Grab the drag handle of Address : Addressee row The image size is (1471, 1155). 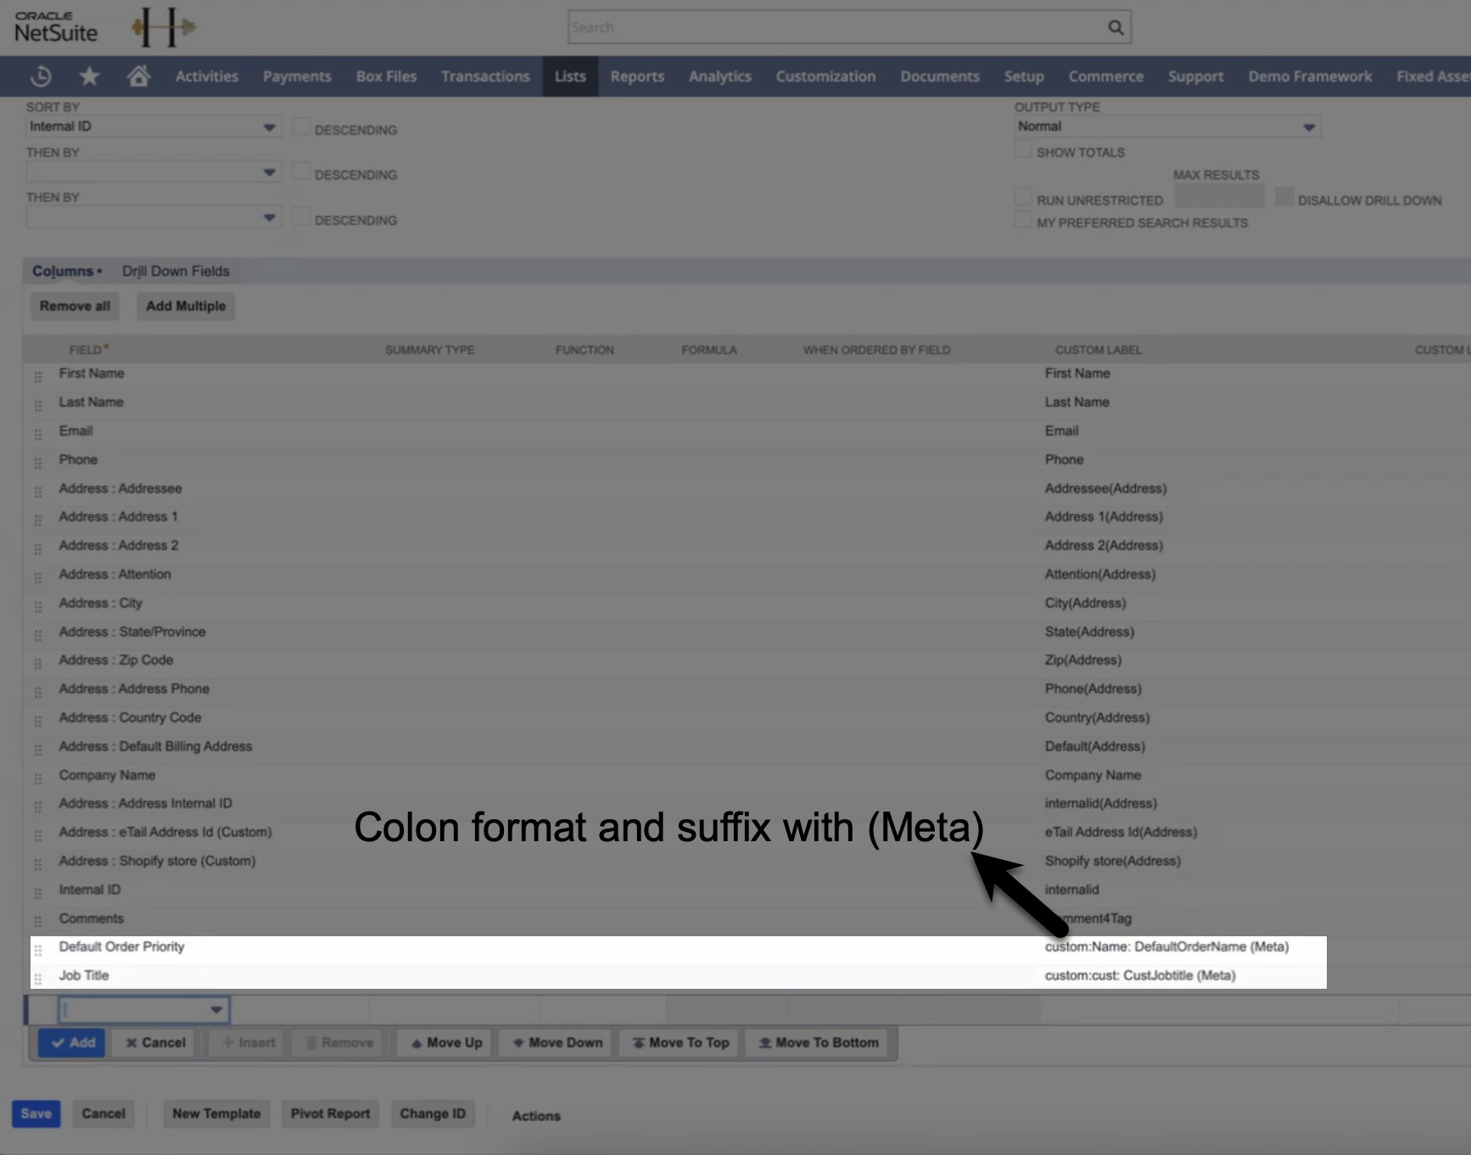tap(38, 492)
